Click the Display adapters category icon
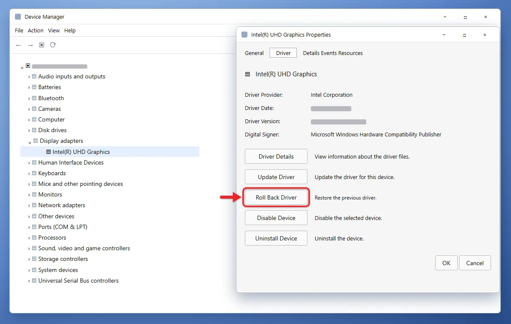511x324 pixels. click(35, 141)
